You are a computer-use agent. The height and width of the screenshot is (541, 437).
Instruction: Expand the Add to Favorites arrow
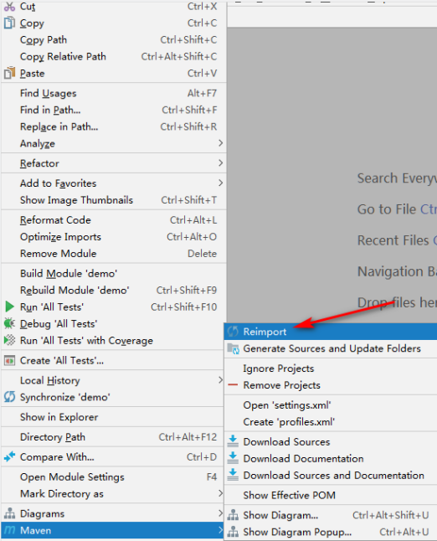coord(221,183)
